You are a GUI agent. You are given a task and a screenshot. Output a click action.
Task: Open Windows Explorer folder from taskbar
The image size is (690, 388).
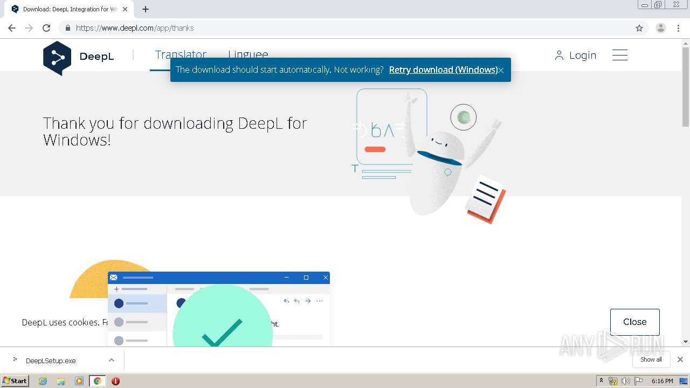[61, 381]
